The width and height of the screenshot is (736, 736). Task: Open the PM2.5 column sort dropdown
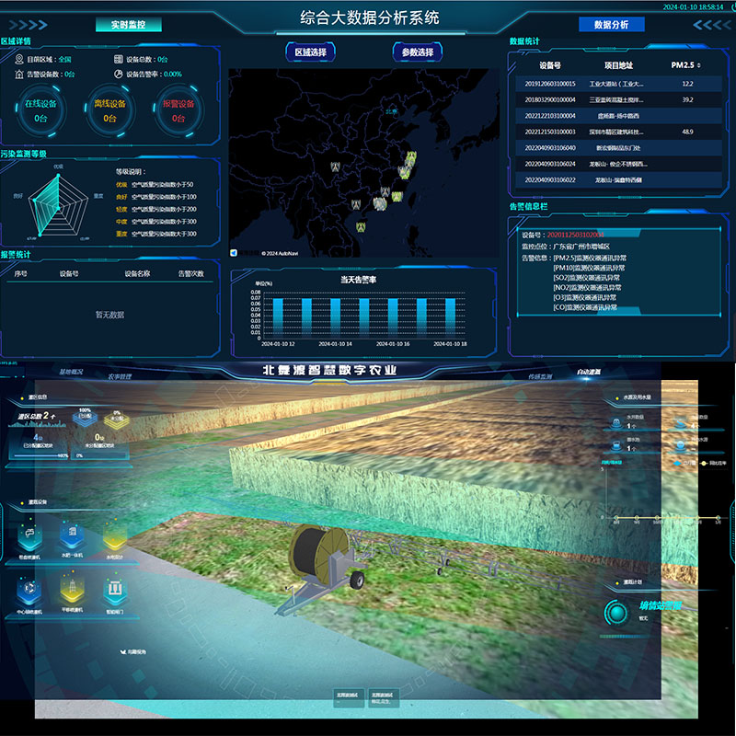[685, 65]
